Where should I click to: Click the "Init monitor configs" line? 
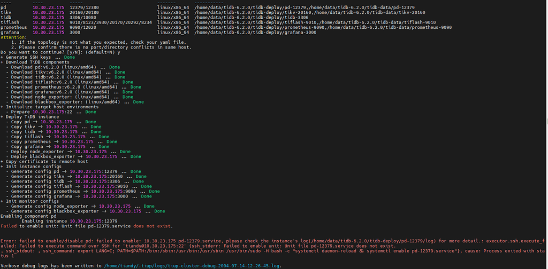click(x=30, y=201)
